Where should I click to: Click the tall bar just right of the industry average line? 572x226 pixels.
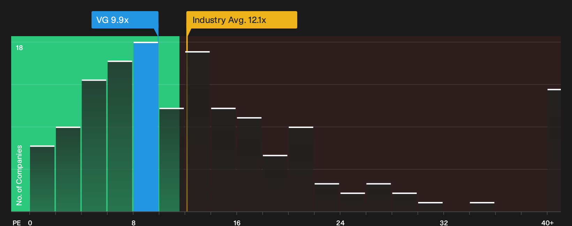click(x=197, y=131)
